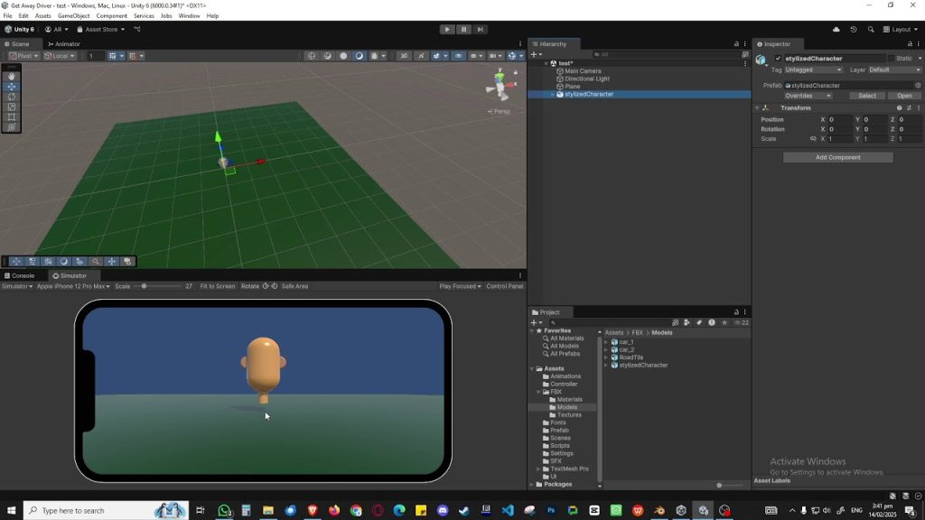Click the prefab Open button
925x520 pixels.
(904, 96)
